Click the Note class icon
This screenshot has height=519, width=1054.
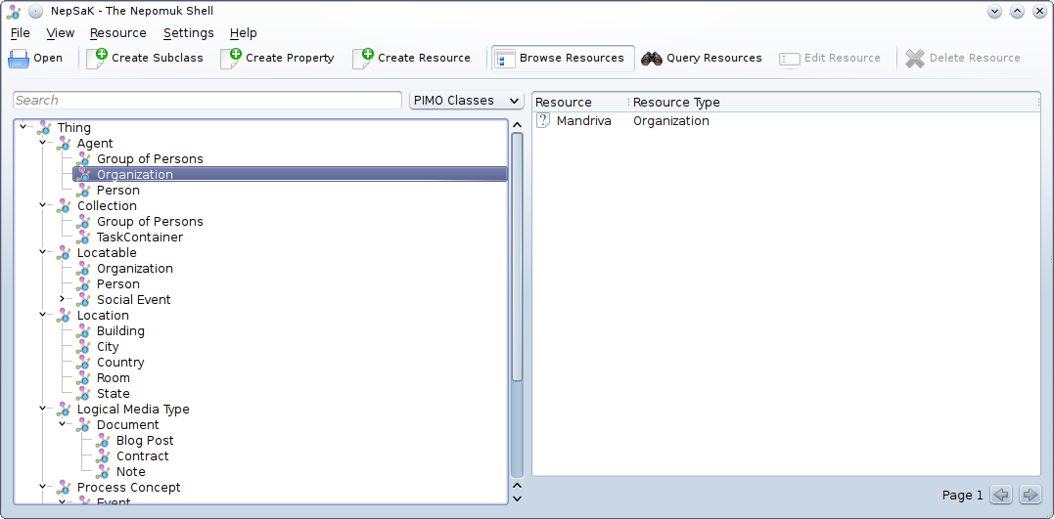[103, 471]
